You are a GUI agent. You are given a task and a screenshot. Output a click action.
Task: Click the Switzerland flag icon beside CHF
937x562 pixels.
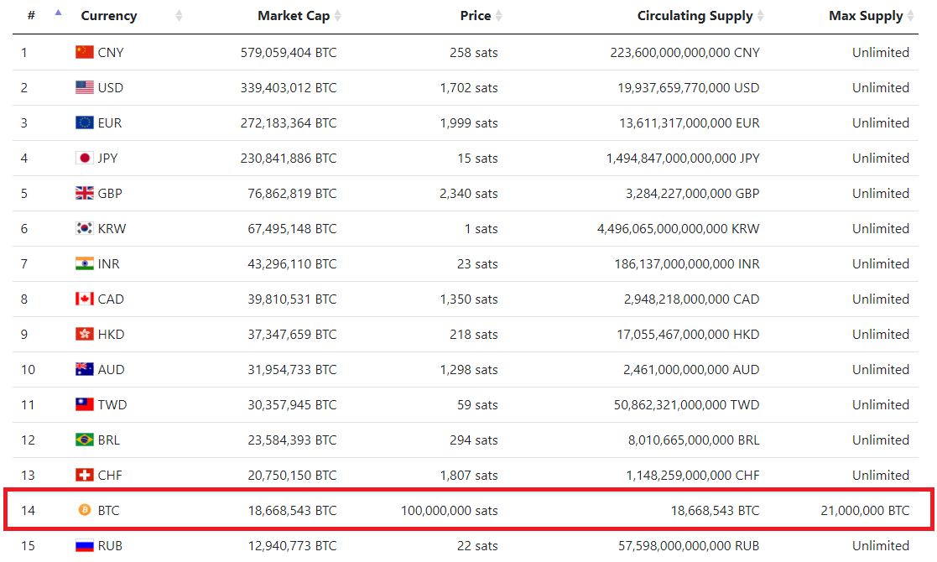[84, 476]
